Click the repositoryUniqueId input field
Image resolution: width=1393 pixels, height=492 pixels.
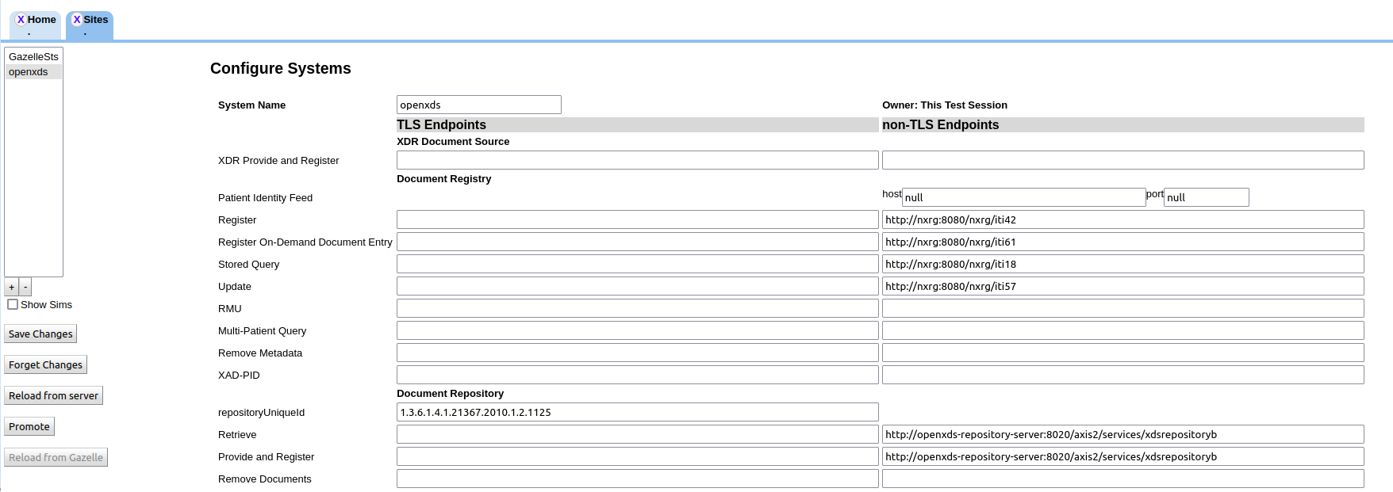pos(637,412)
